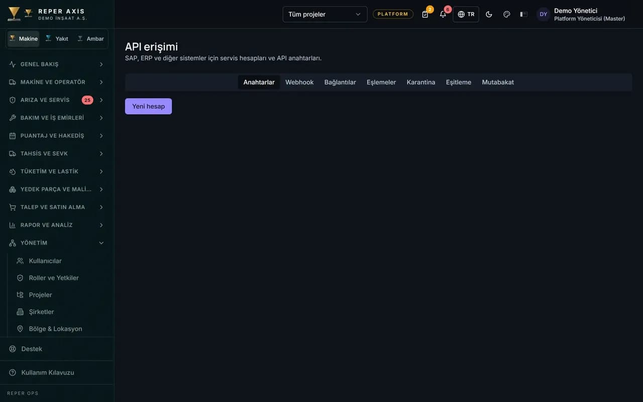The height and width of the screenshot is (402, 643).
Task: Expand the Tahsis ve Sevk section
Action: pos(57,153)
